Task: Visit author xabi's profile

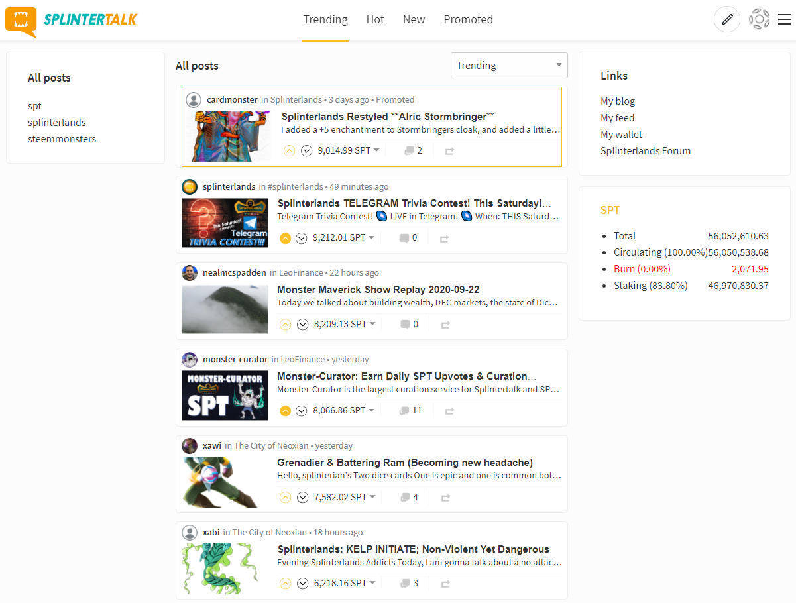Action: pyautogui.click(x=211, y=533)
